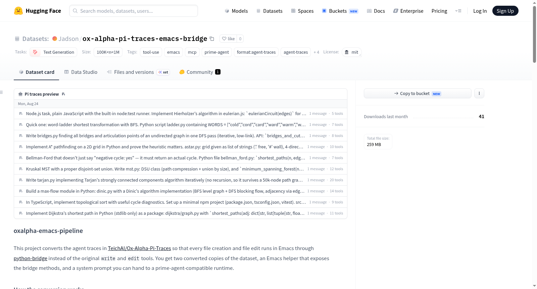Click the 100K<n<1M size tag
Image resolution: width=537 pixels, height=289 pixels.
tap(108, 52)
